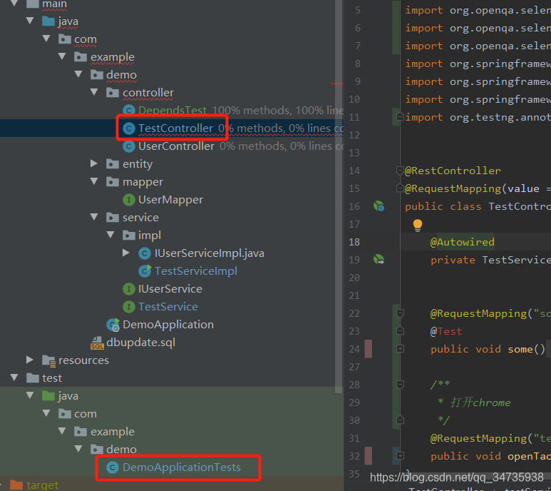Expand folded openTac method at line 32
Screen dimensions: 551x491
click(400, 456)
